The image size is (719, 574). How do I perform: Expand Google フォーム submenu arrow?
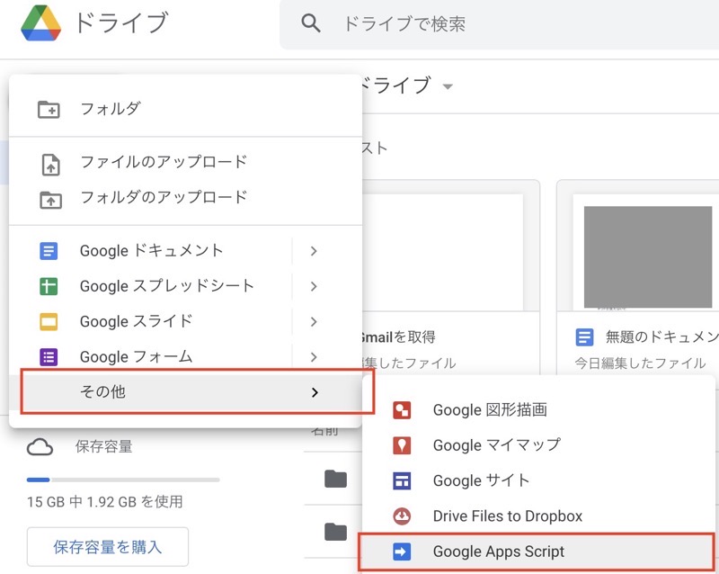[x=314, y=357]
